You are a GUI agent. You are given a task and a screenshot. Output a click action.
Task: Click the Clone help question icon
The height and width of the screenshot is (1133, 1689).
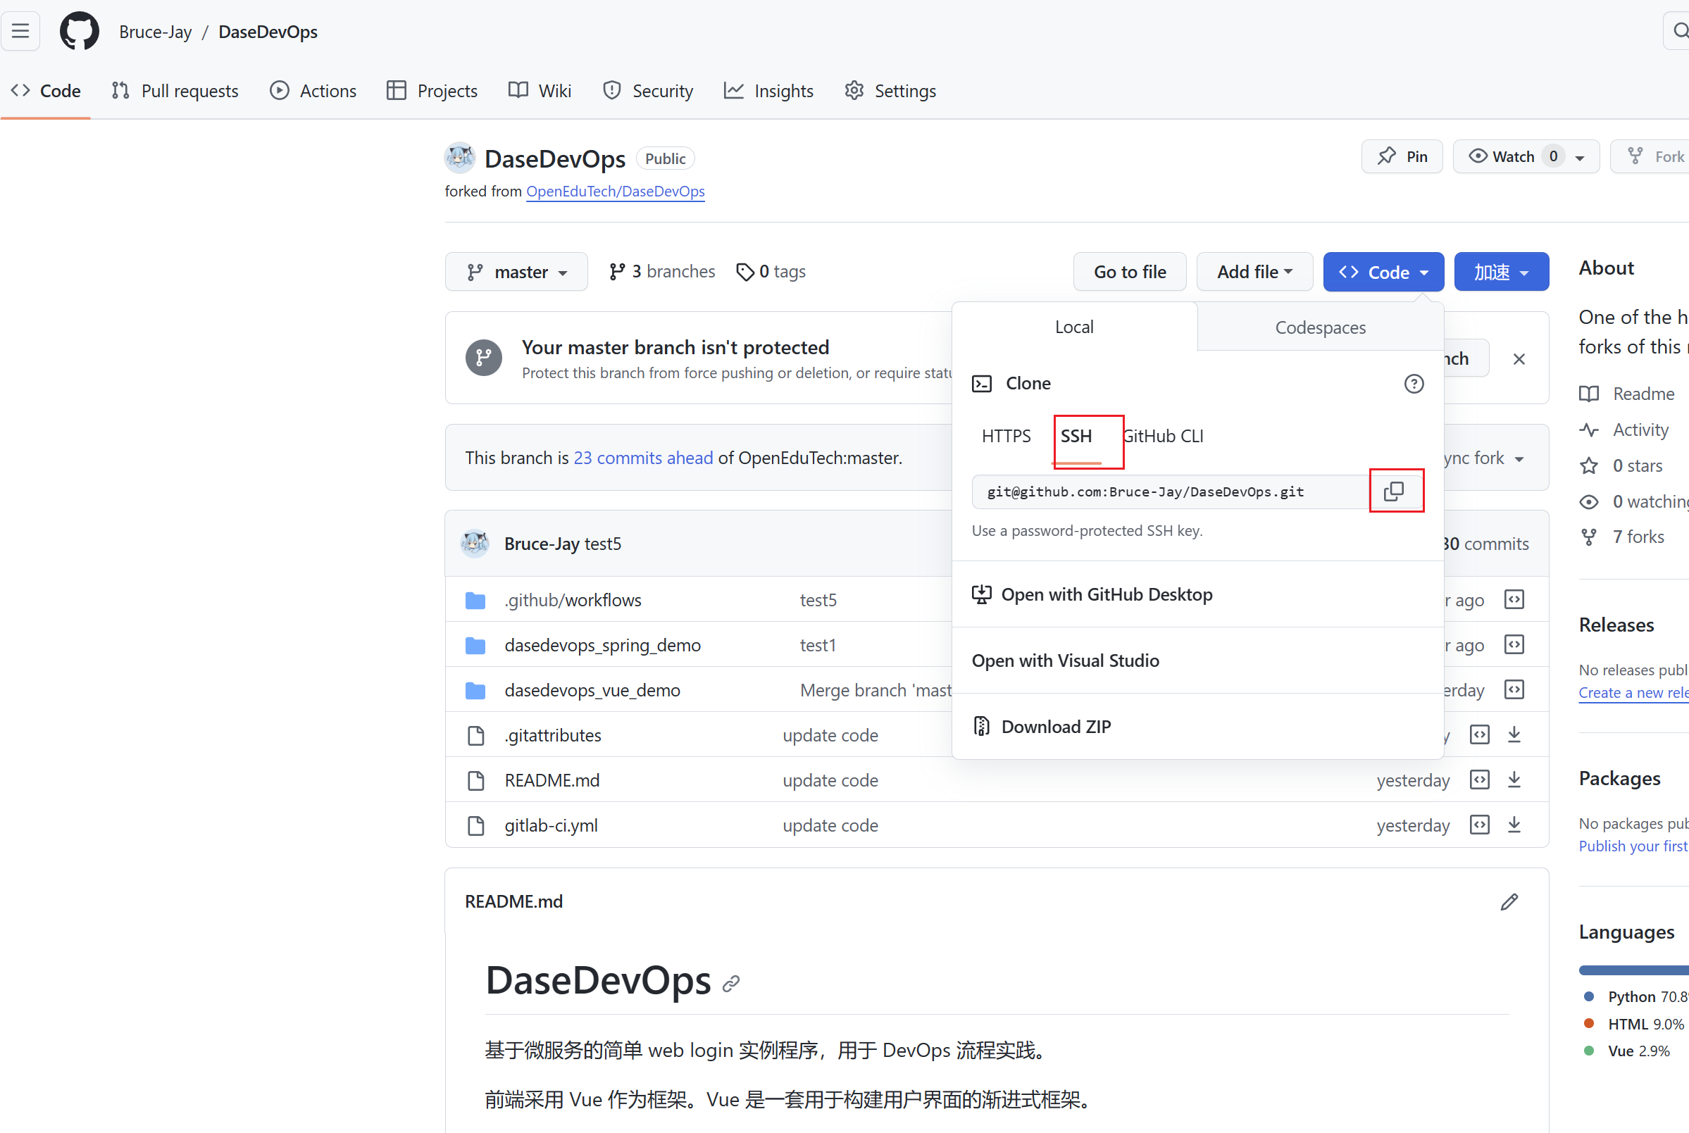click(x=1414, y=384)
